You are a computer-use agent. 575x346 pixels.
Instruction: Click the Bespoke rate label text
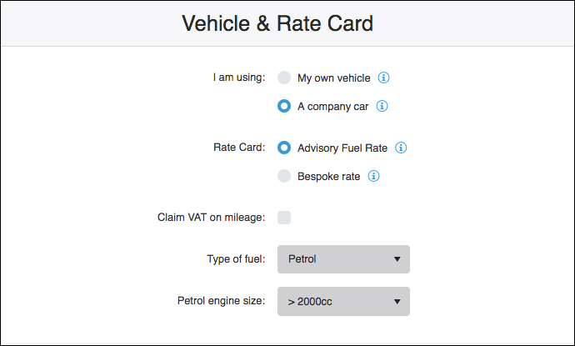(x=328, y=177)
